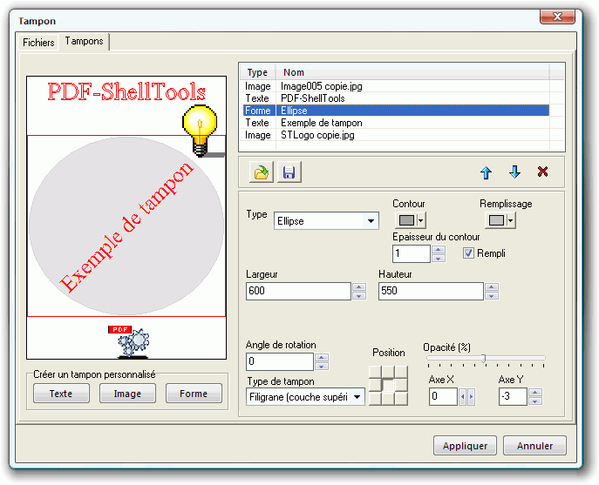Select top-left cell of Position grid
Viewport: 599px width, 485px height.
[375, 372]
